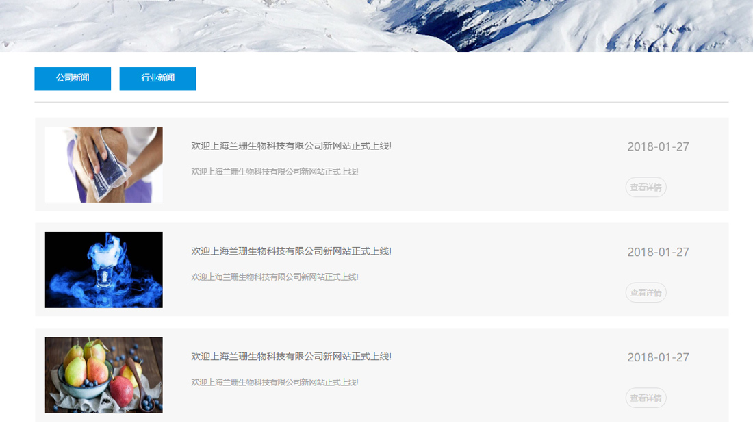Click the pears fruit bowl thumbnail
The height and width of the screenshot is (423, 753).
(x=103, y=375)
